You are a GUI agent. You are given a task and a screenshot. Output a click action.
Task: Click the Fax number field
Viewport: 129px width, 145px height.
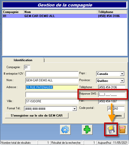click(x=112, y=101)
